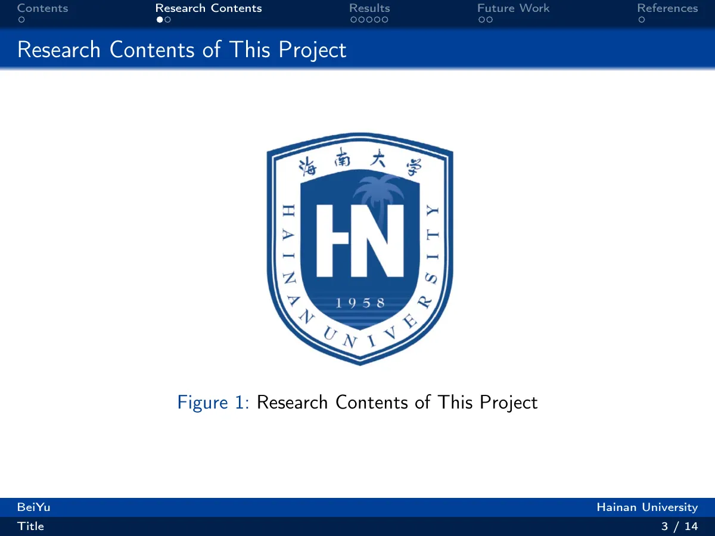Select the third circle under Results

(369, 20)
